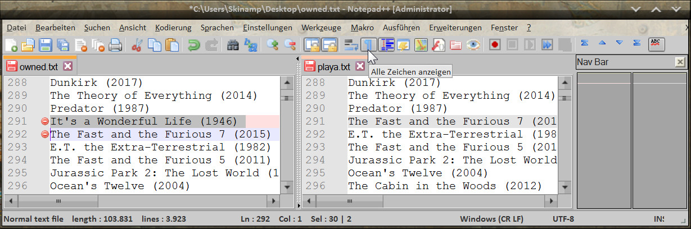Click the Open file folder icon
691x229 pixels.
pyautogui.click(x=28, y=45)
